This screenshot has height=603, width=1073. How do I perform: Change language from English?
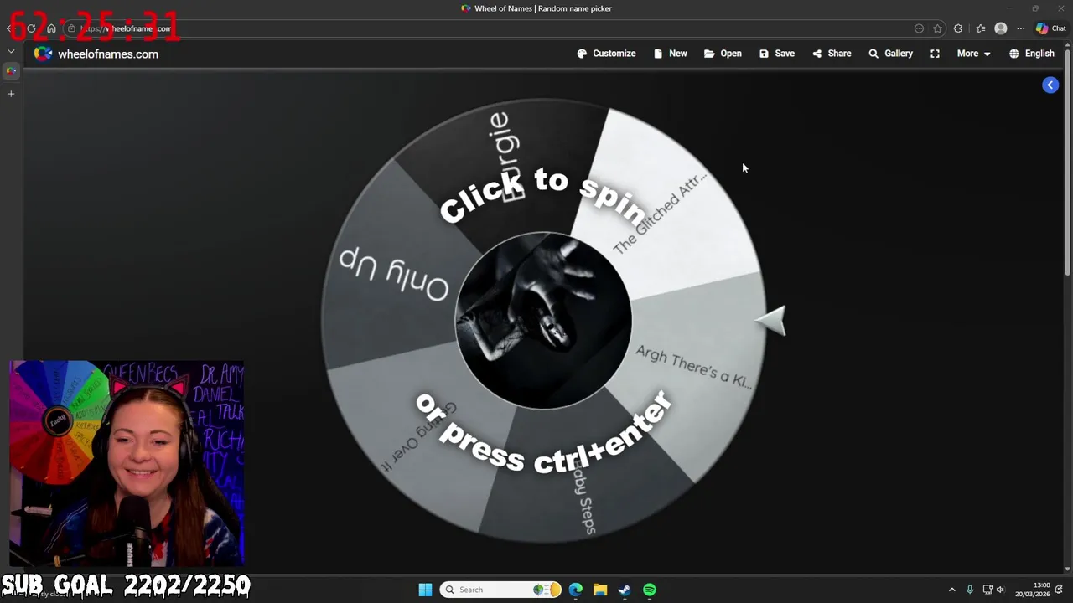click(x=1031, y=54)
